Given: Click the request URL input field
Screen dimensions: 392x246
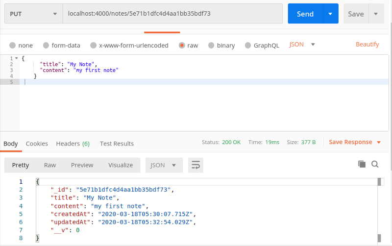Looking at the screenshot, I should point(172,14).
